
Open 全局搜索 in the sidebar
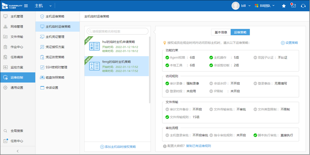(17, 131)
